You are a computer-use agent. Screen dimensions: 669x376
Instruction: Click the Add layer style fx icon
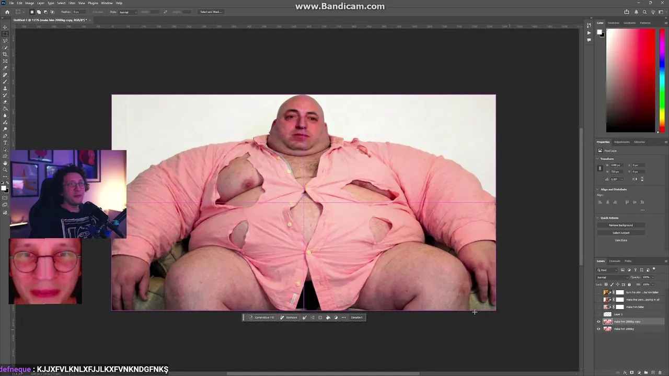click(x=625, y=372)
